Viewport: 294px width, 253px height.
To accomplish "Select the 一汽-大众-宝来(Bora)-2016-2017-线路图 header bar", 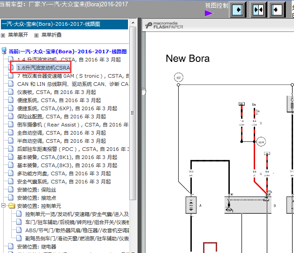I will point(64,24).
